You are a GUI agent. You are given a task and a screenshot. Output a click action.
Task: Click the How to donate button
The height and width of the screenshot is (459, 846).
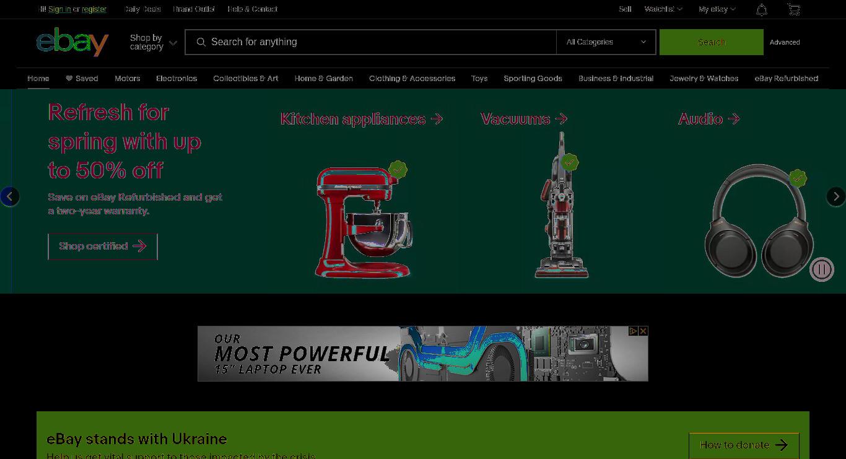744,445
